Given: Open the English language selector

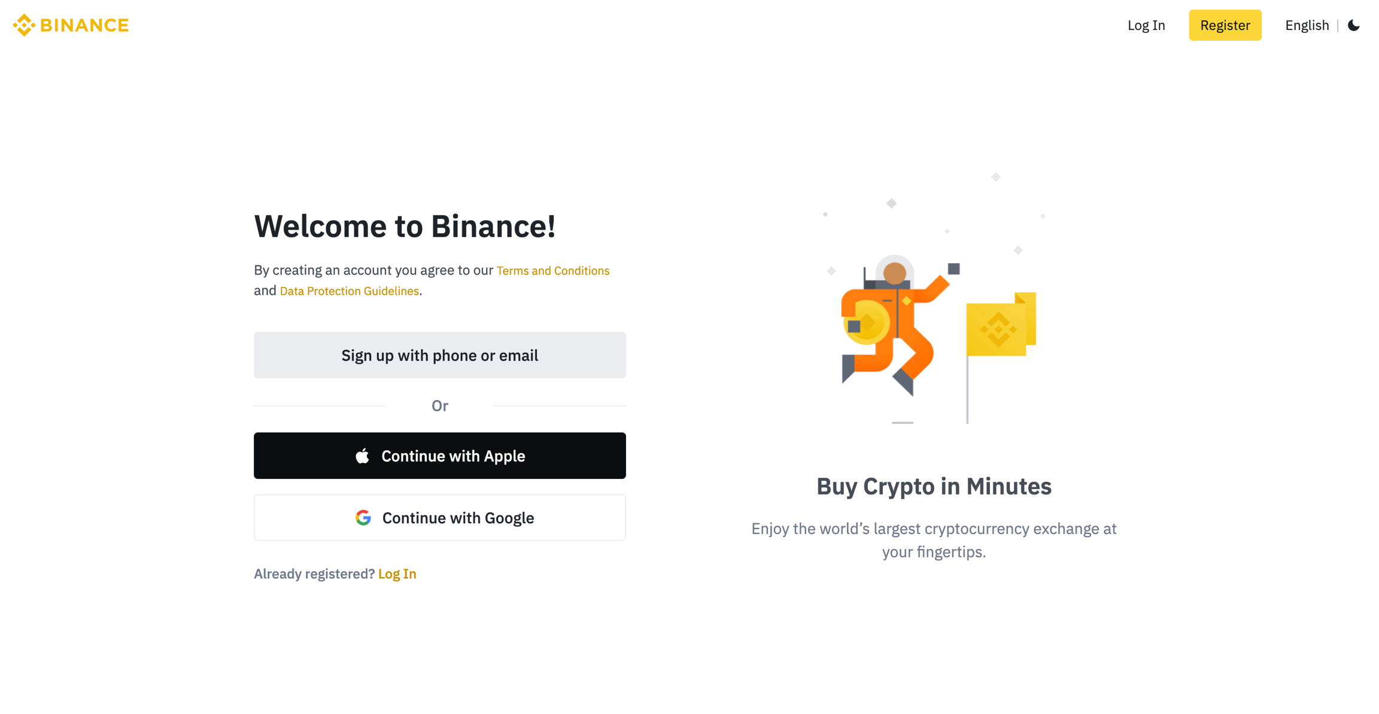Looking at the screenshot, I should click(x=1307, y=25).
